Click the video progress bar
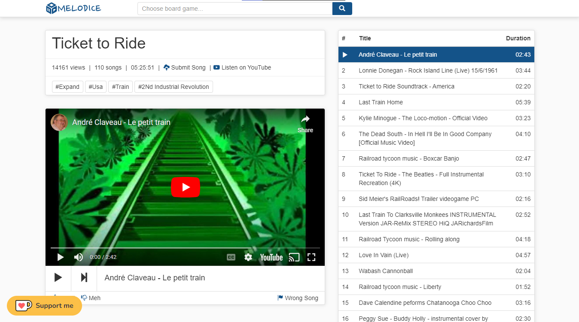The height and width of the screenshot is (322, 579). [185, 248]
